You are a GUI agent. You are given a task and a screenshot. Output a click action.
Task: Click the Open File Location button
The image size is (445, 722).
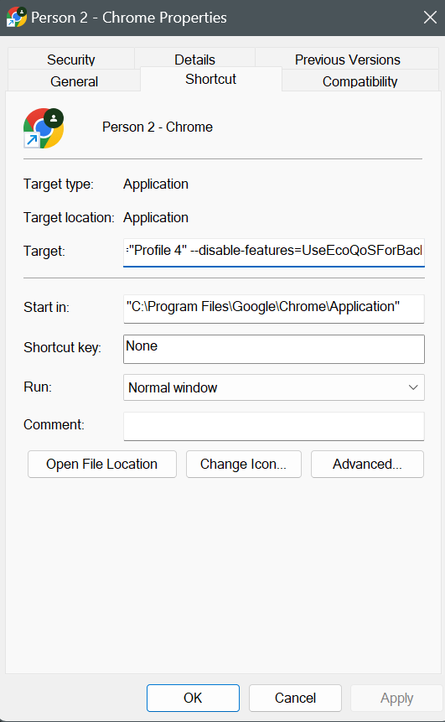click(x=101, y=464)
